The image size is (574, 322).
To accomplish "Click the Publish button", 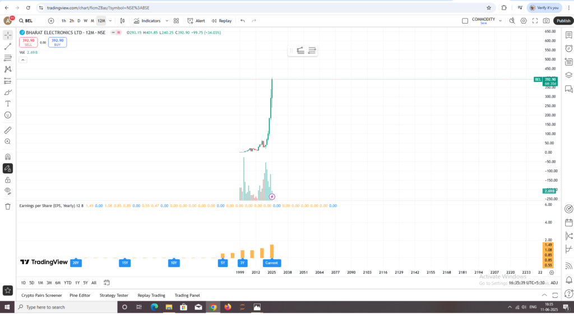I will click(x=563, y=21).
